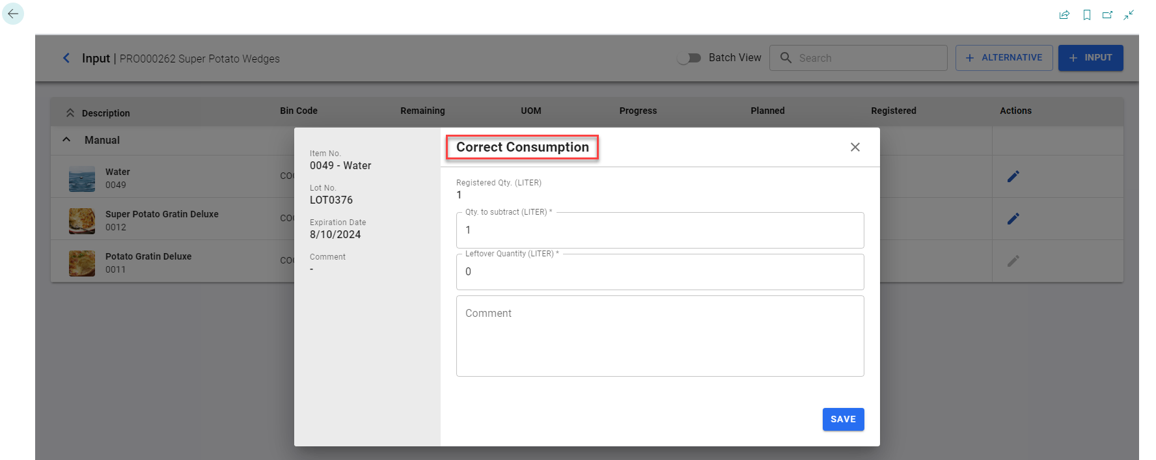Click the Progress column header
Image resolution: width=1156 pixels, height=460 pixels.
coord(638,111)
